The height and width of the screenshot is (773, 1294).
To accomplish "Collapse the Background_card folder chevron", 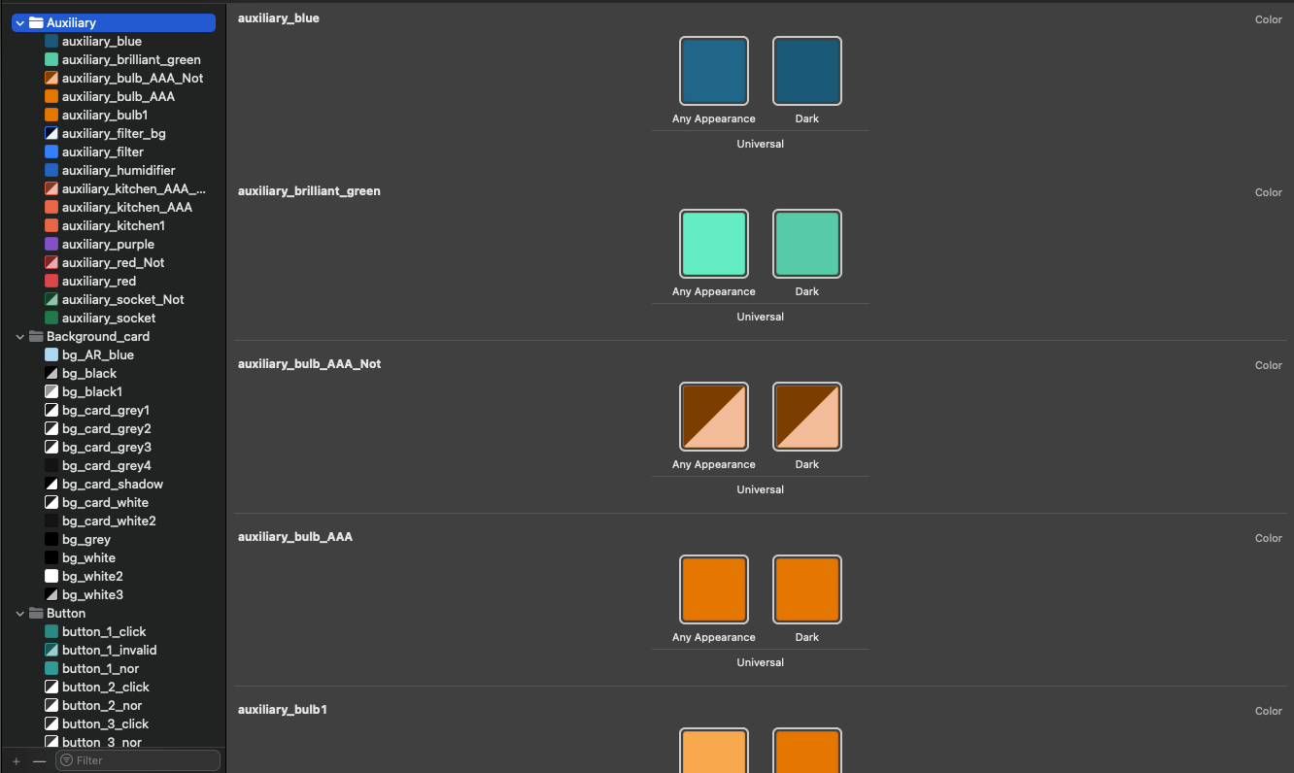I will click(19, 337).
